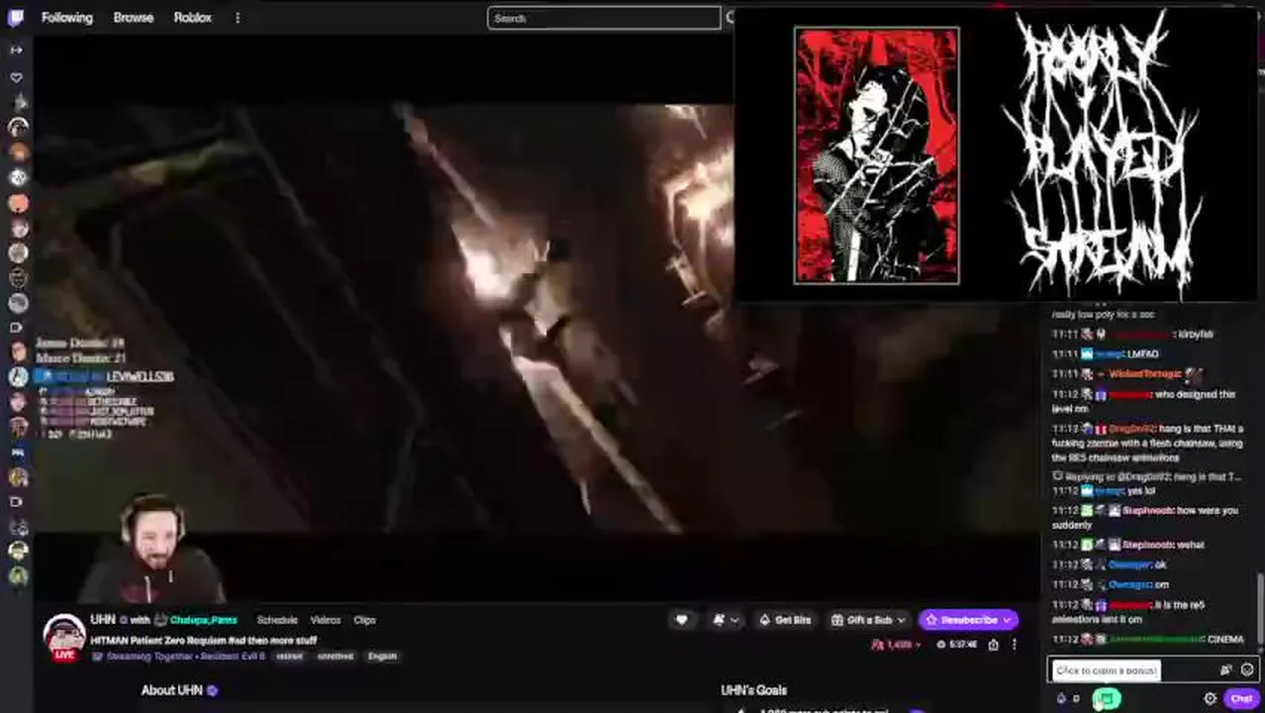Click the Bits cheer icon in chat input

coord(1226,670)
